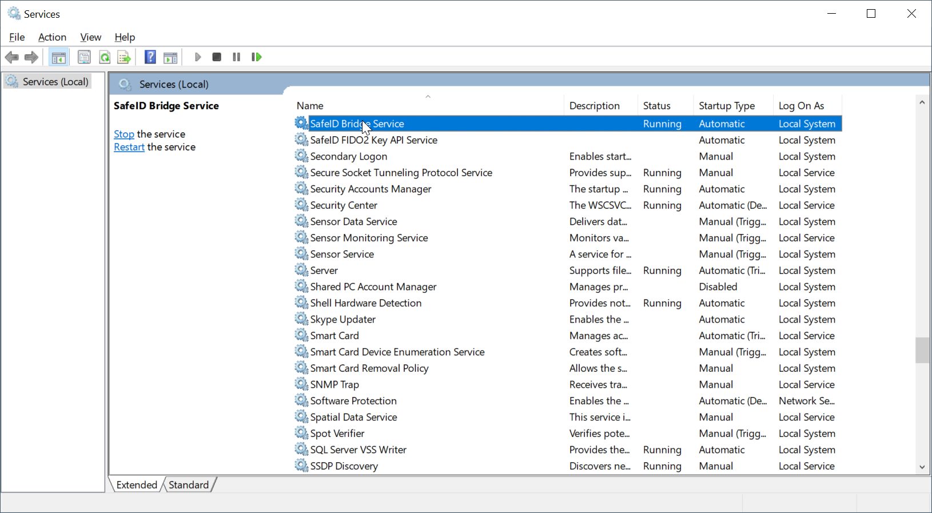Click the Restart the service link
This screenshot has width=932, height=513.
(129, 148)
